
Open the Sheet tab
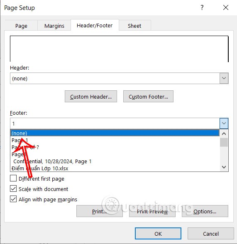134,26
